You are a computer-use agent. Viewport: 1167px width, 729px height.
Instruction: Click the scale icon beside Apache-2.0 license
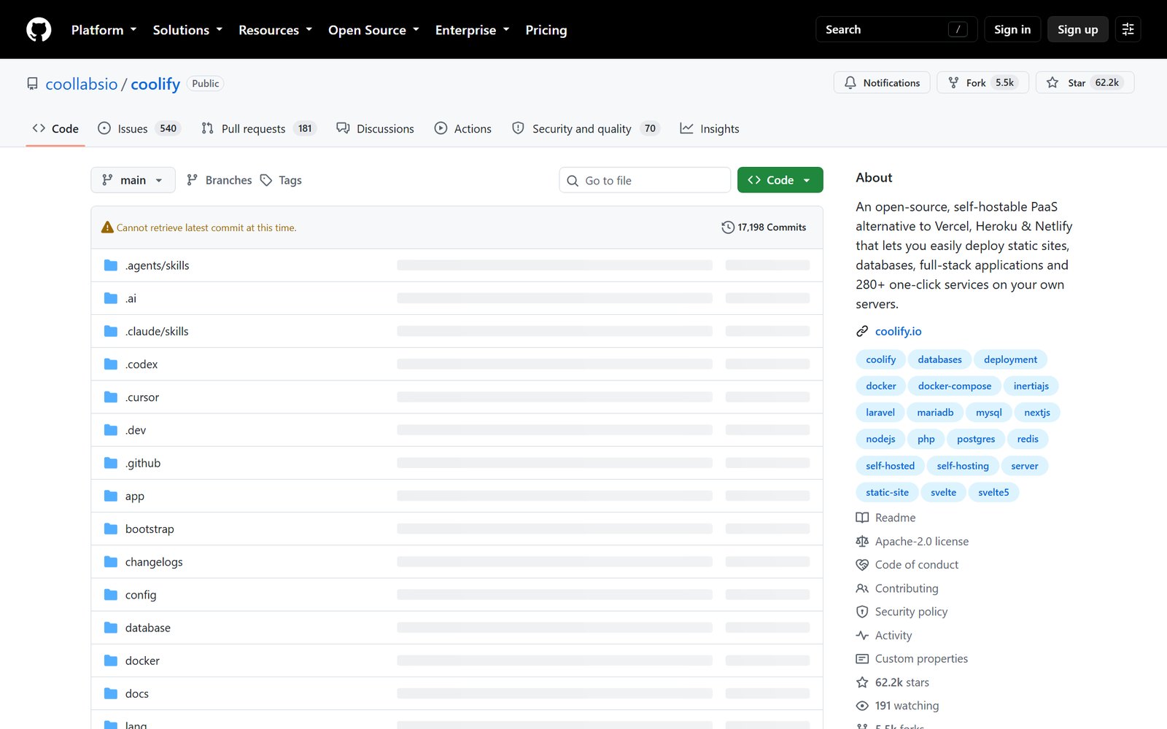[x=862, y=542]
